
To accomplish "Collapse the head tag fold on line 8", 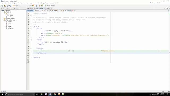I will 31,29.
